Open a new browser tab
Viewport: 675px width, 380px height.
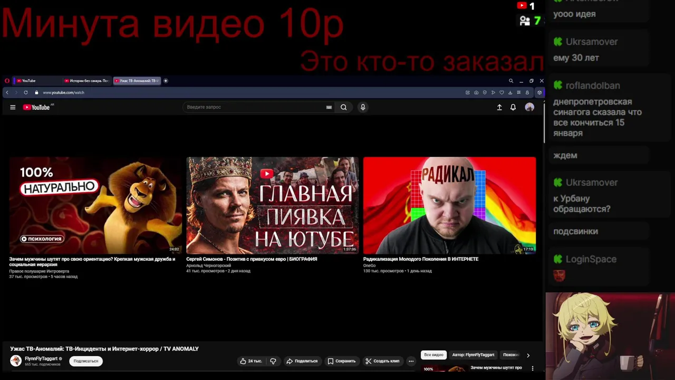click(x=166, y=81)
